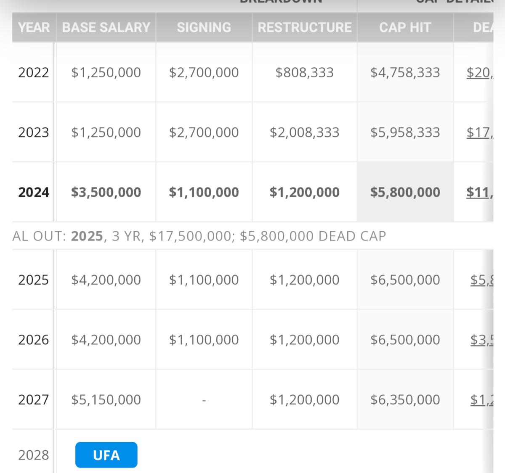Select the highlighted 2024 cap hit $5,800,000

tap(405, 193)
